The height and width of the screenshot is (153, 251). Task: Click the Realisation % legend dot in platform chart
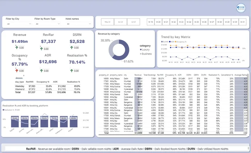point(3,110)
